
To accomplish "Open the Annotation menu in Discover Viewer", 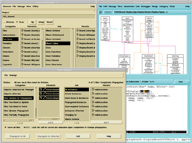I will coord(129,6).
